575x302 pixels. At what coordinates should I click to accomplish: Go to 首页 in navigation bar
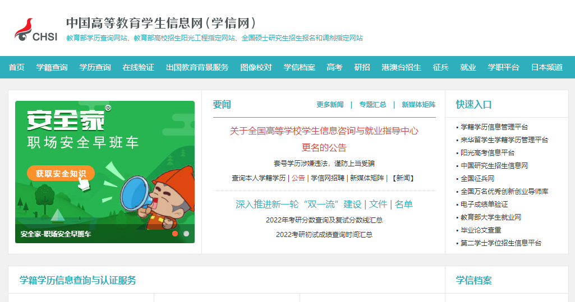[16, 67]
